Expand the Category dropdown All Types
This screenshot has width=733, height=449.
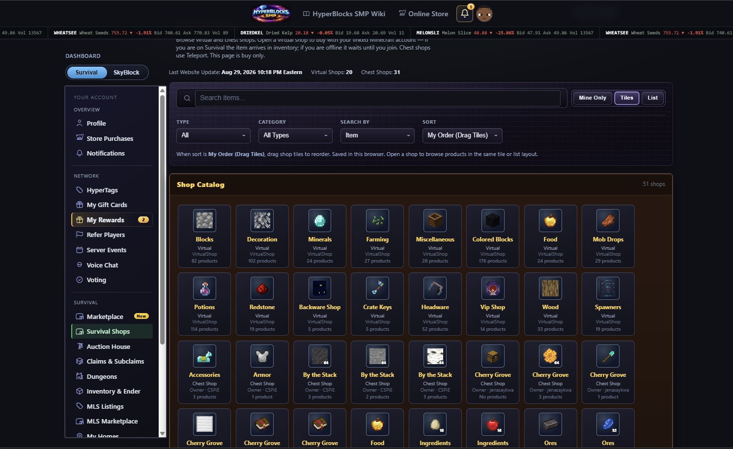tap(295, 135)
